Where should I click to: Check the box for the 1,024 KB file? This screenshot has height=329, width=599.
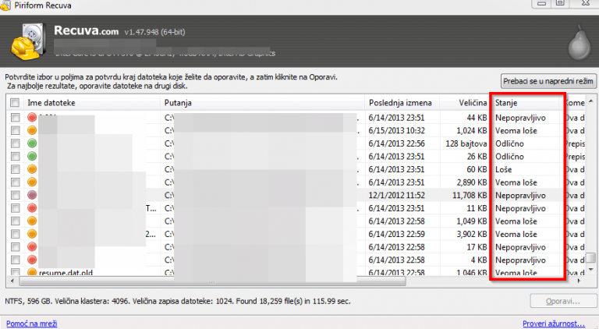point(15,130)
